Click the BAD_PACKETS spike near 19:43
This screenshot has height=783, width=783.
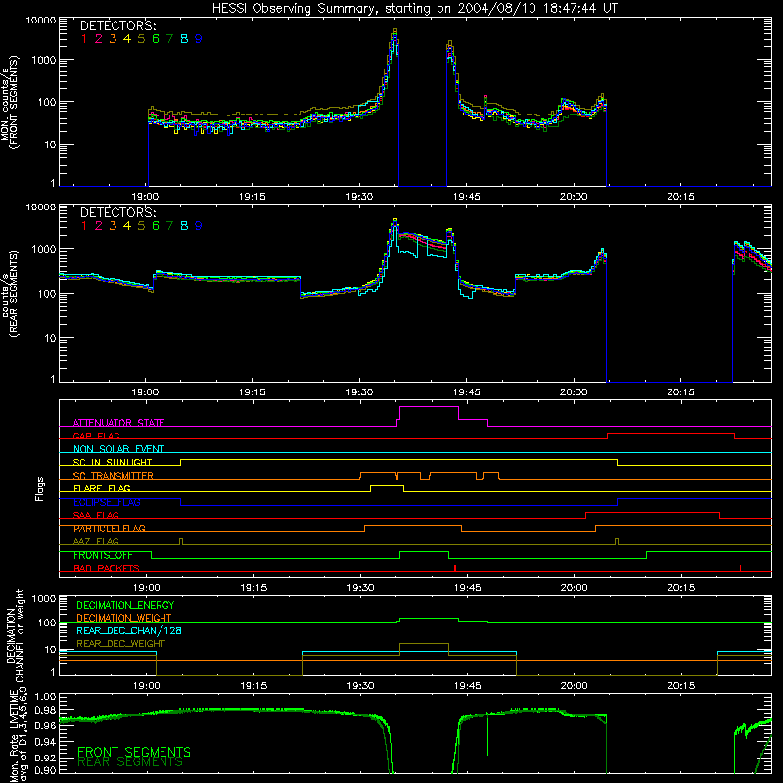point(455,568)
